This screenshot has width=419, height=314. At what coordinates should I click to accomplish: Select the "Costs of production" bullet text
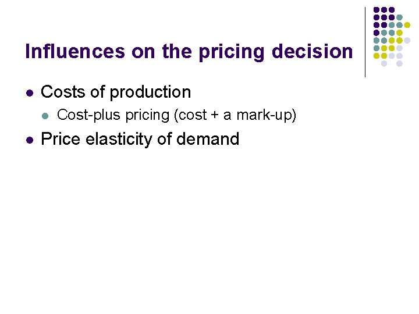[116, 92]
